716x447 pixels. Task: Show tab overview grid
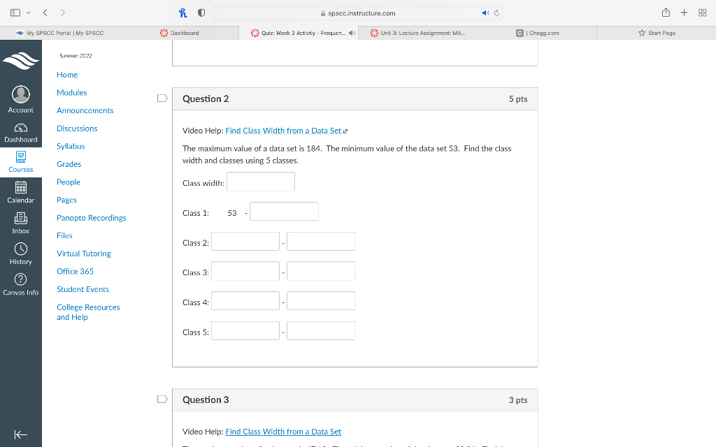coord(702,13)
